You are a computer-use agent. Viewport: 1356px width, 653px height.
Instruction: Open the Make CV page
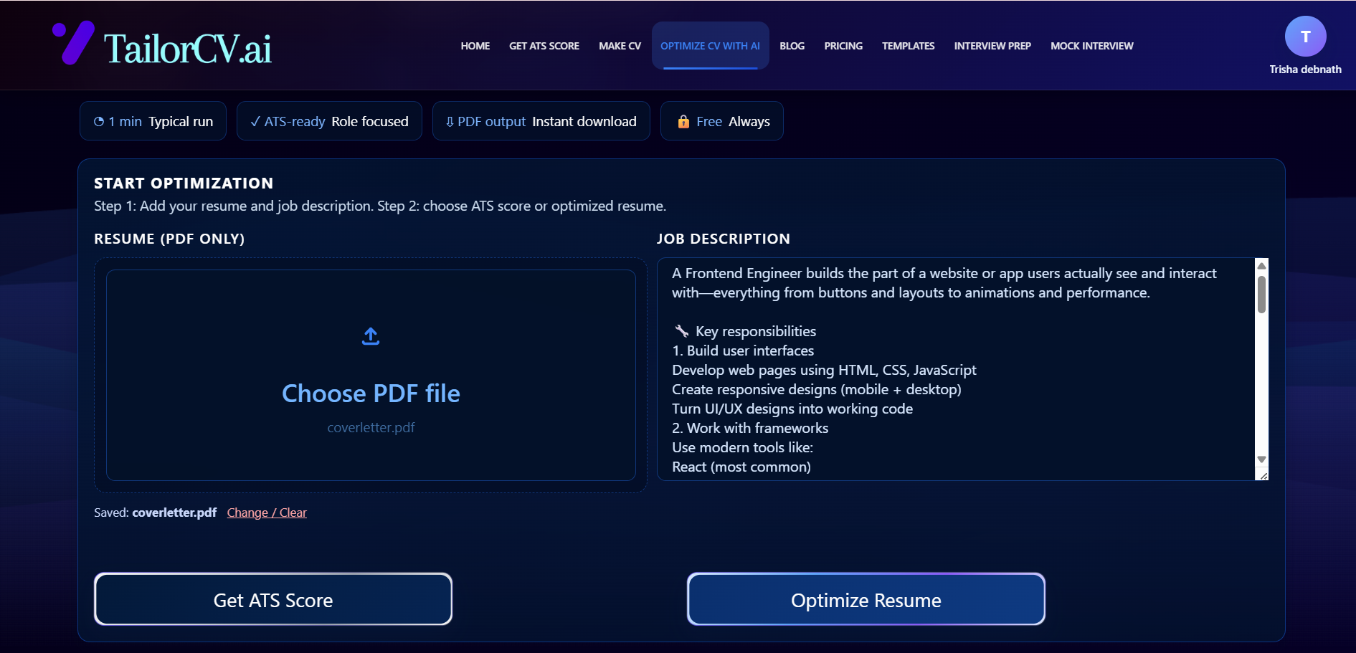[x=620, y=46]
